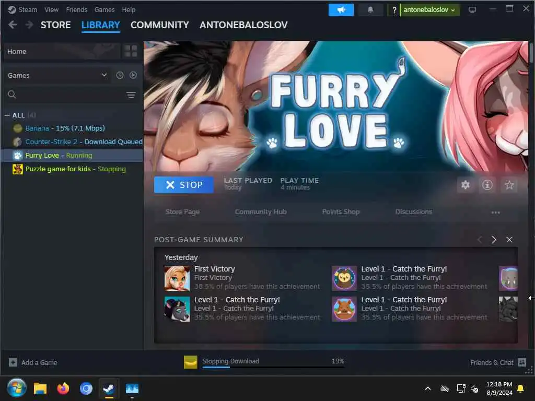Click the Steam logo icon in menu bar
This screenshot has height=401, width=535.
coord(12,9)
